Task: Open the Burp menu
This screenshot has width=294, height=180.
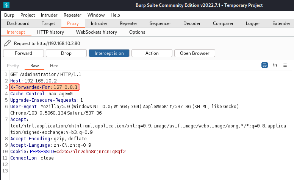Action: [9, 15]
